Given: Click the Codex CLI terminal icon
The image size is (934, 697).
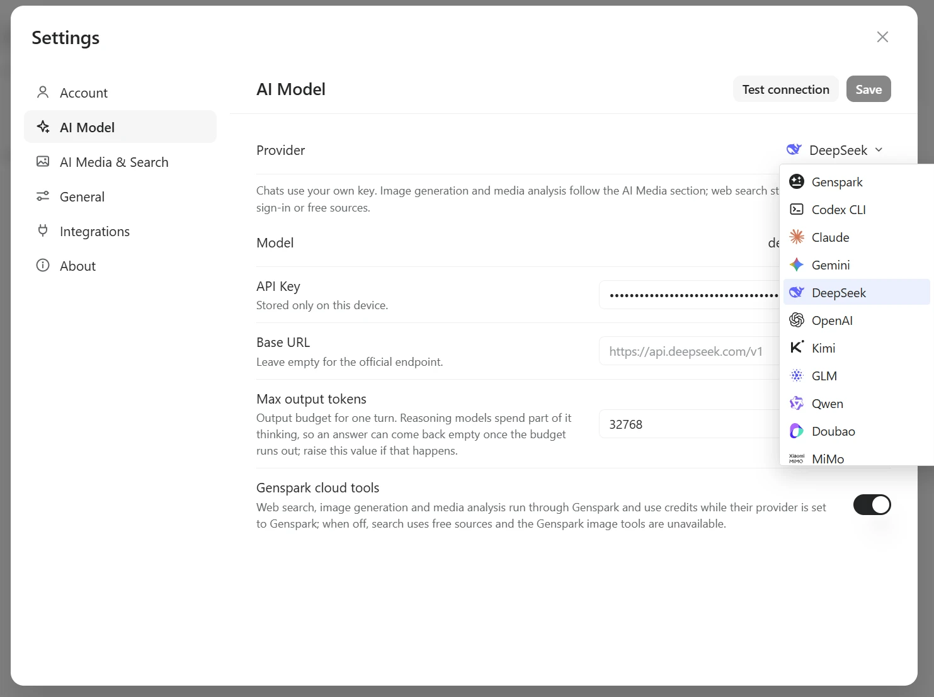Looking at the screenshot, I should pyautogui.click(x=797, y=210).
